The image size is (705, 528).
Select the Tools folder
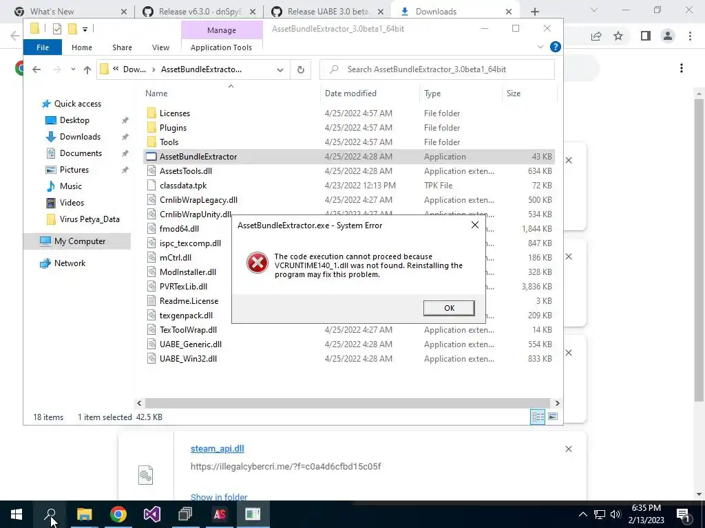click(349, 142)
